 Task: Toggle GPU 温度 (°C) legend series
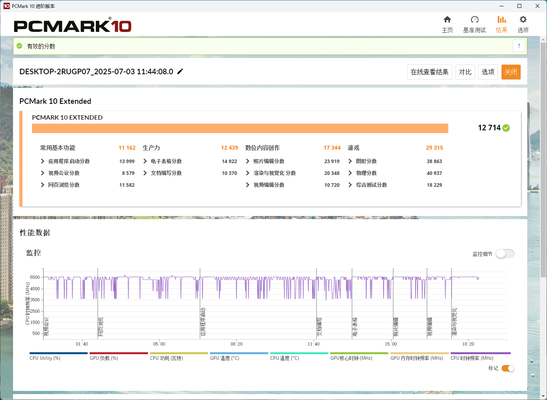coord(239,357)
